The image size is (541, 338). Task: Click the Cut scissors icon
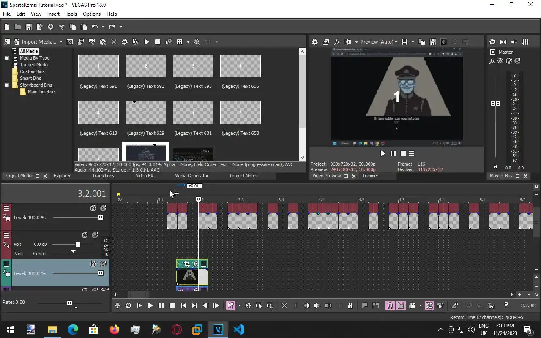(62, 27)
